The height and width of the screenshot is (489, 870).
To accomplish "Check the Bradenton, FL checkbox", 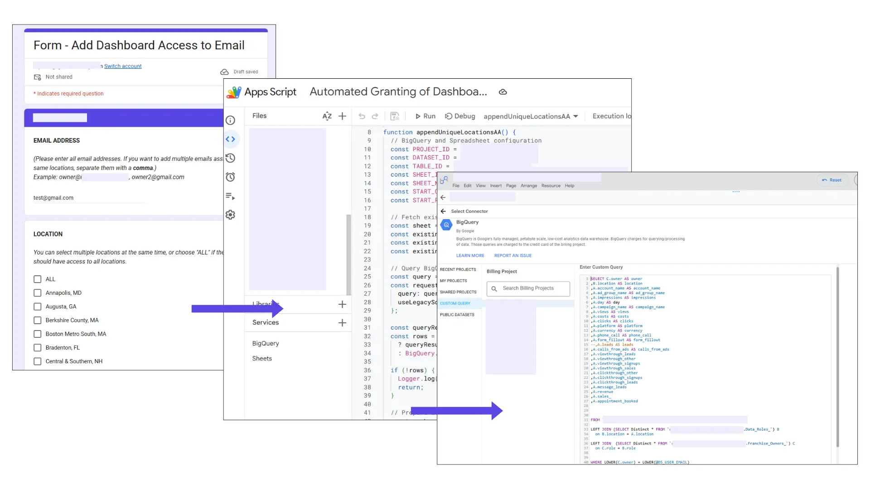I will tap(38, 348).
